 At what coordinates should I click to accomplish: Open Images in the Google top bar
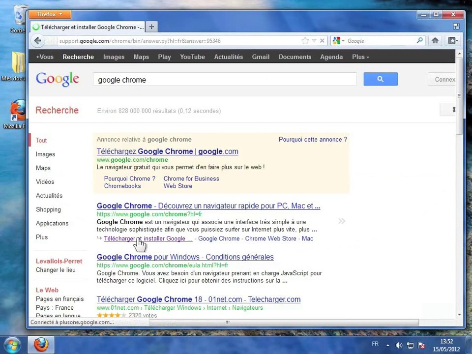click(114, 57)
